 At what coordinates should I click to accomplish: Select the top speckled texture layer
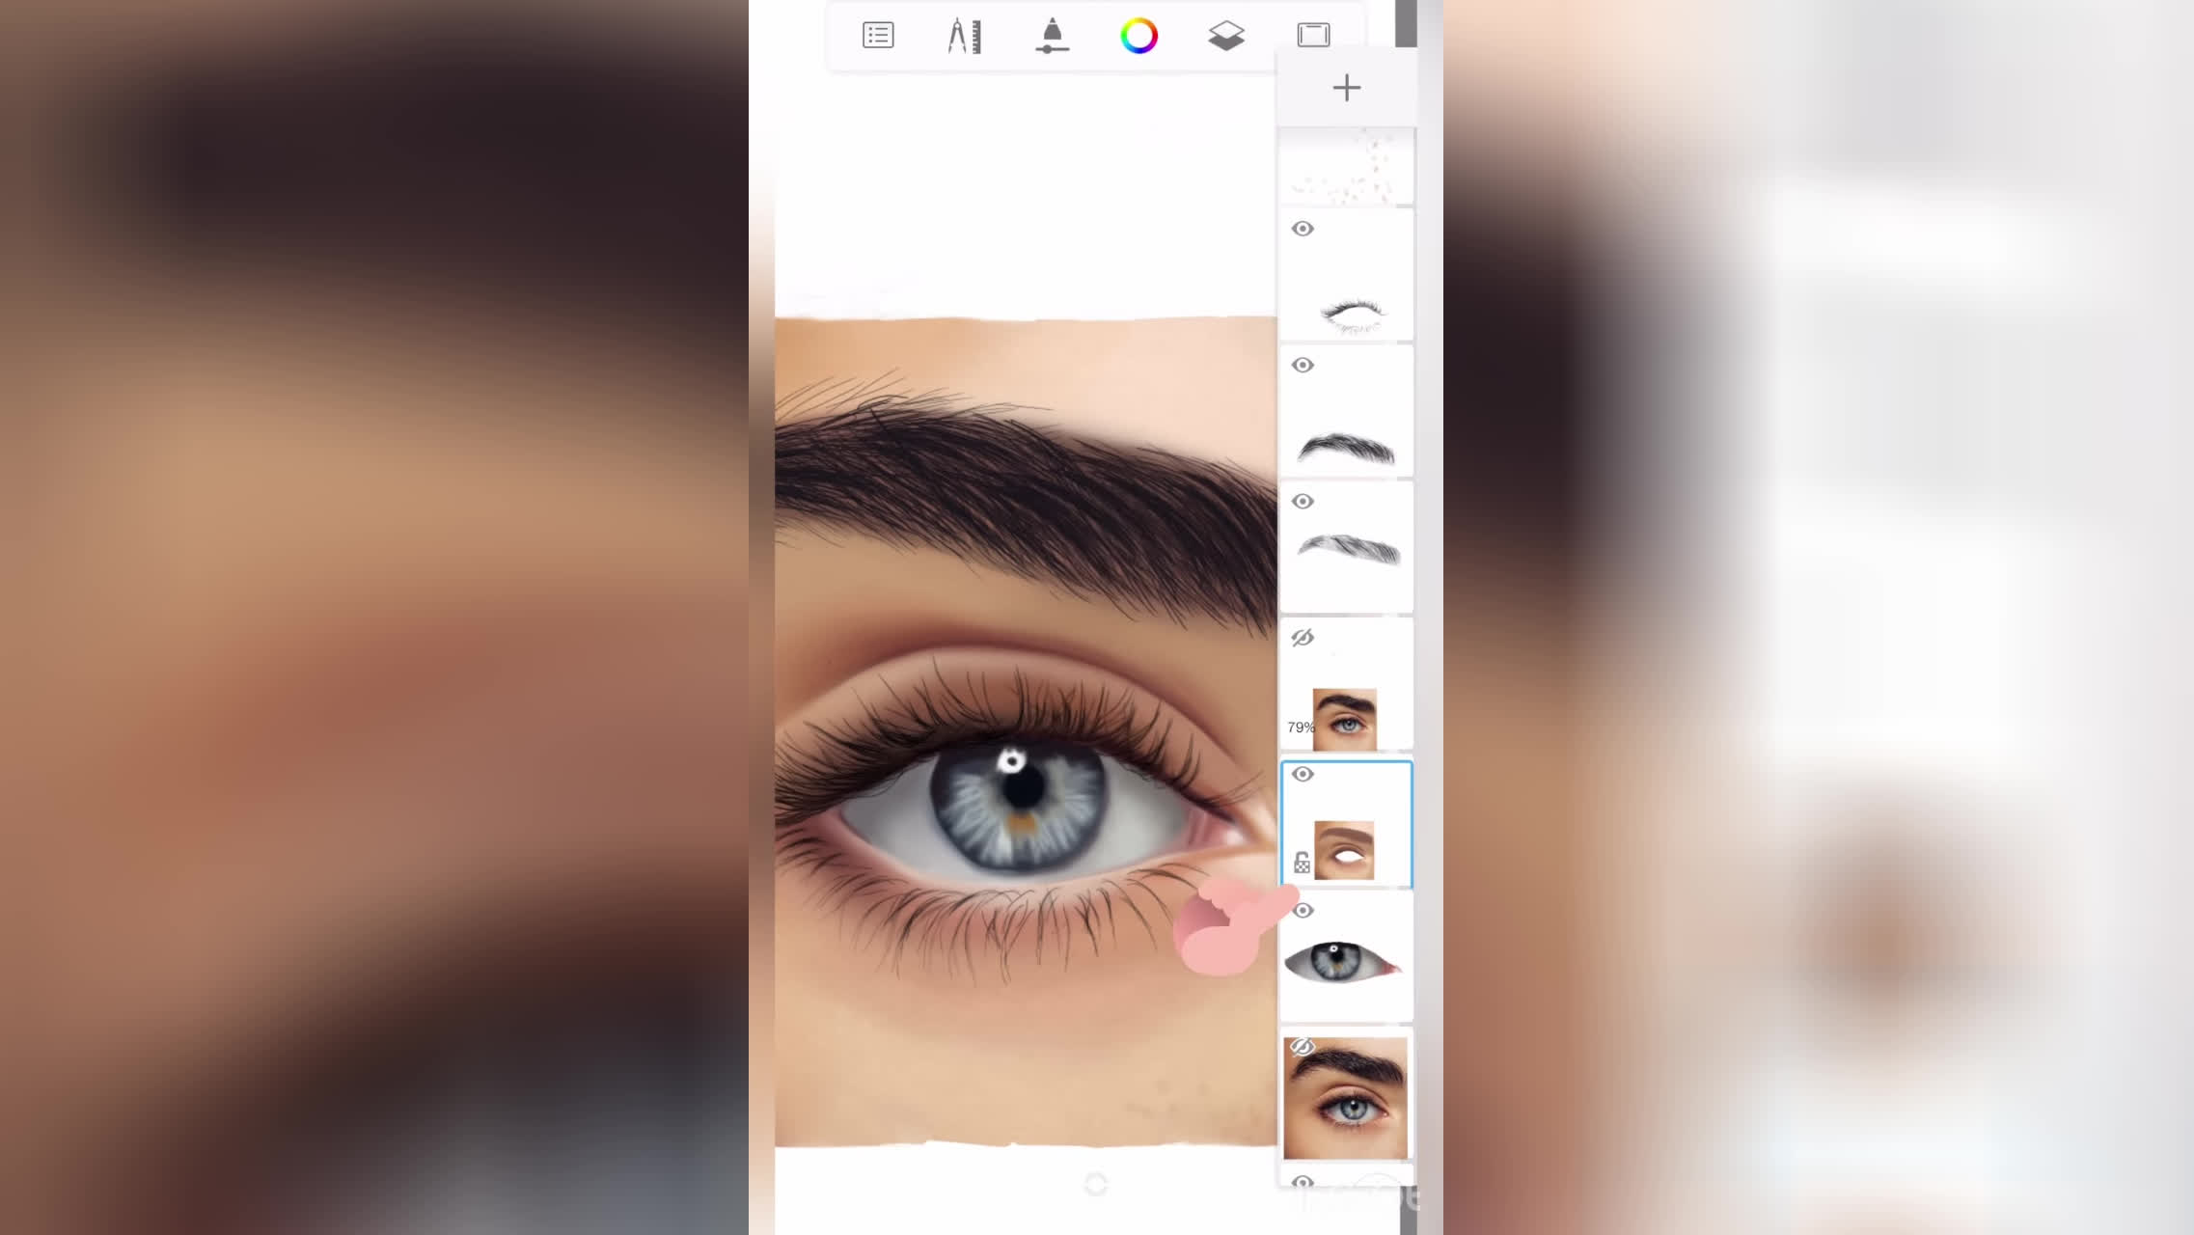pos(1346,166)
